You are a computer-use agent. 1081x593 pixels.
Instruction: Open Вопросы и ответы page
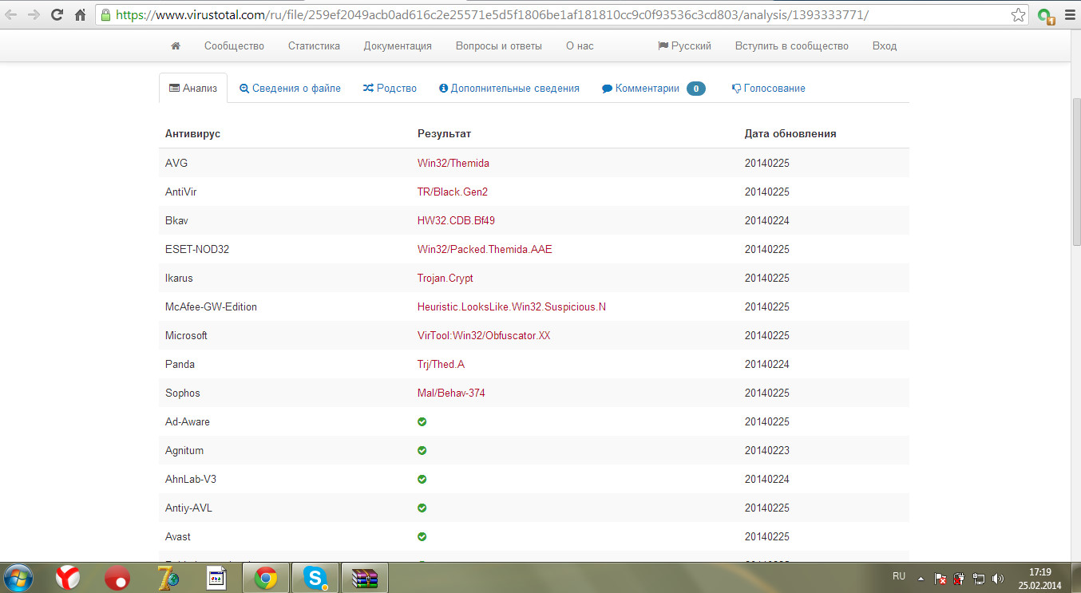pos(499,46)
